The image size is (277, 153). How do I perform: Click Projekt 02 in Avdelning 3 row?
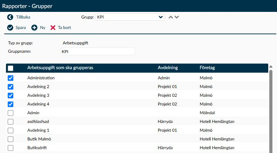pyautogui.click(x=167, y=95)
